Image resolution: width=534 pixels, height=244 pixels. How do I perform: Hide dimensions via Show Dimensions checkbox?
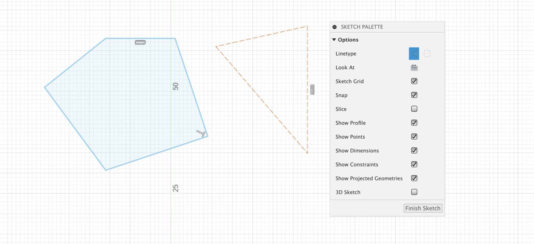click(414, 151)
